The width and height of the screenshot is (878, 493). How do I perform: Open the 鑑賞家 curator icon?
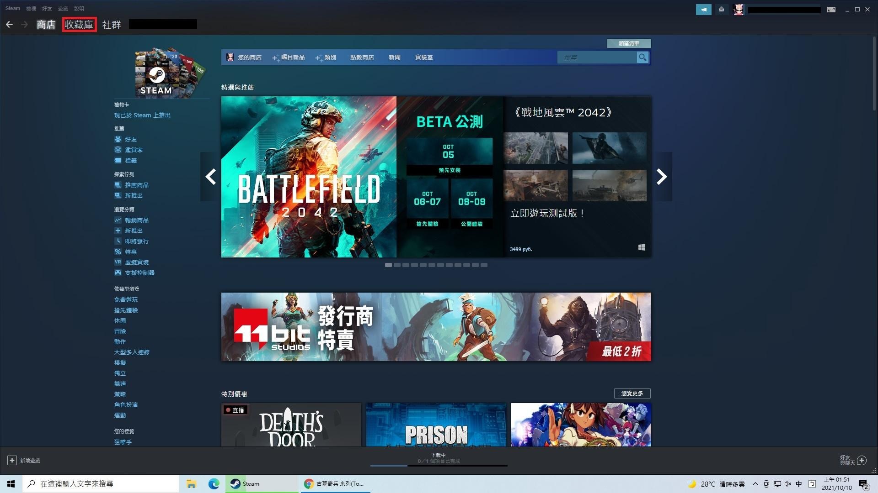[118, 150]
